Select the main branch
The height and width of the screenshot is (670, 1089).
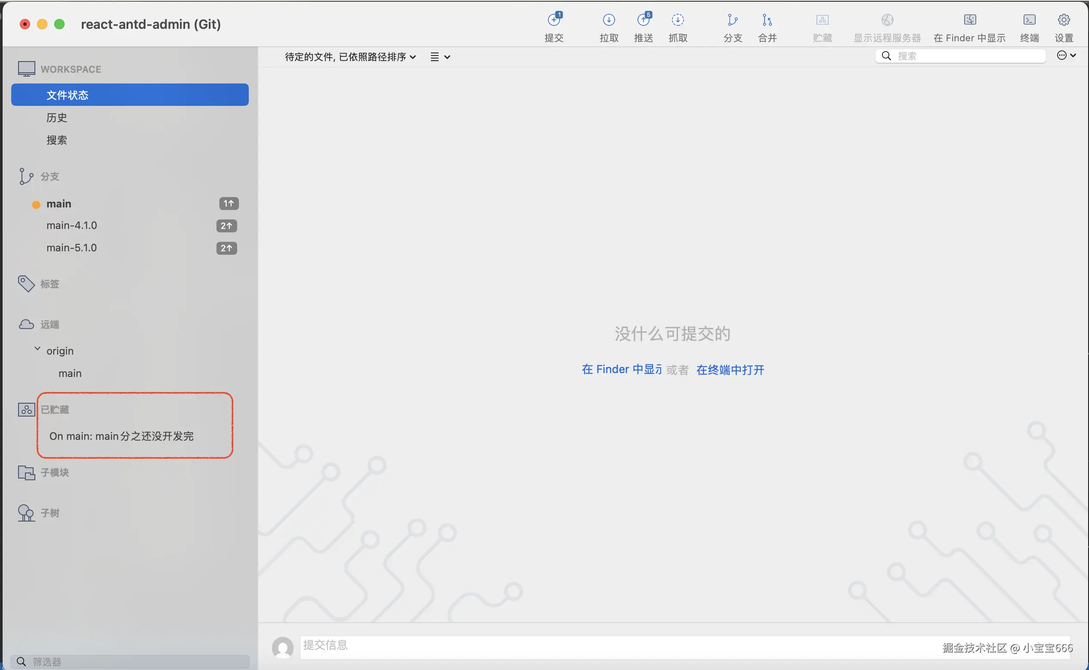58,204
